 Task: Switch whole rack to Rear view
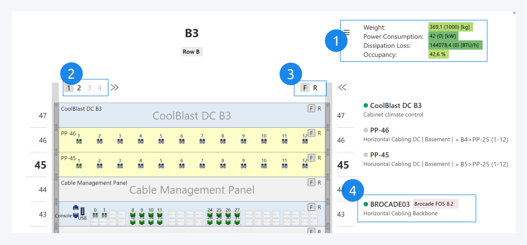pyautogui.click(x=315, y=88)
